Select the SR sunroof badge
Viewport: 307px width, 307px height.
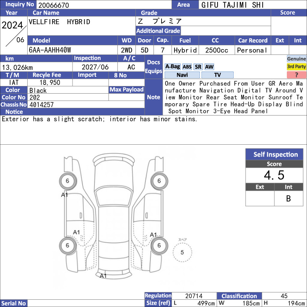click(x=198, y=67)
